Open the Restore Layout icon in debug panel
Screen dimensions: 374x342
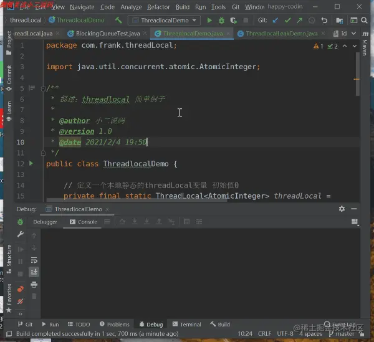coord(355,222)
